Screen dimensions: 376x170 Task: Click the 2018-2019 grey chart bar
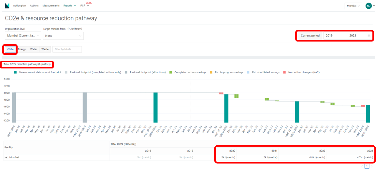coord(14,107)
